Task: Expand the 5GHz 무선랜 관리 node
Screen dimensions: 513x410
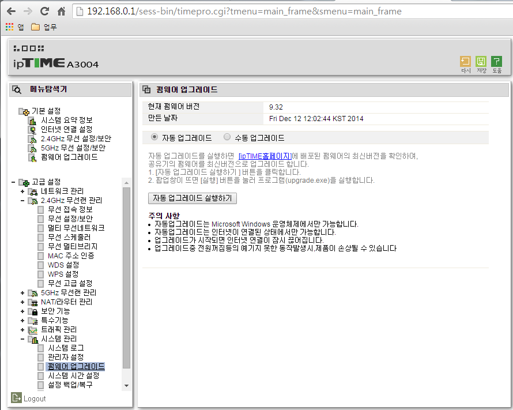Action: [22, 293]
